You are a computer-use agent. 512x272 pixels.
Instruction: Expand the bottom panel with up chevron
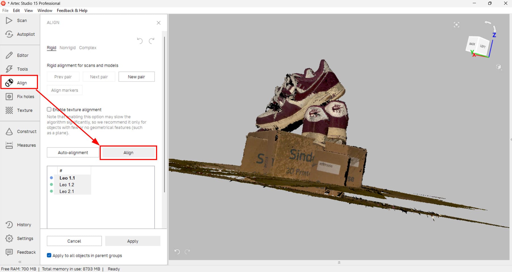coord(339,263)
